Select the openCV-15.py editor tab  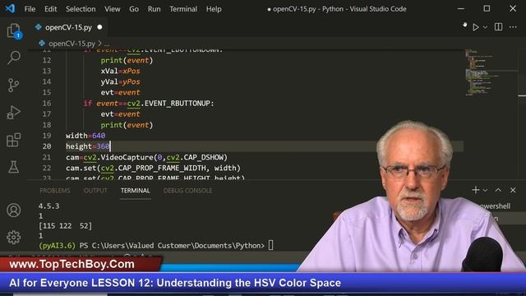click(x=68, y=27)
